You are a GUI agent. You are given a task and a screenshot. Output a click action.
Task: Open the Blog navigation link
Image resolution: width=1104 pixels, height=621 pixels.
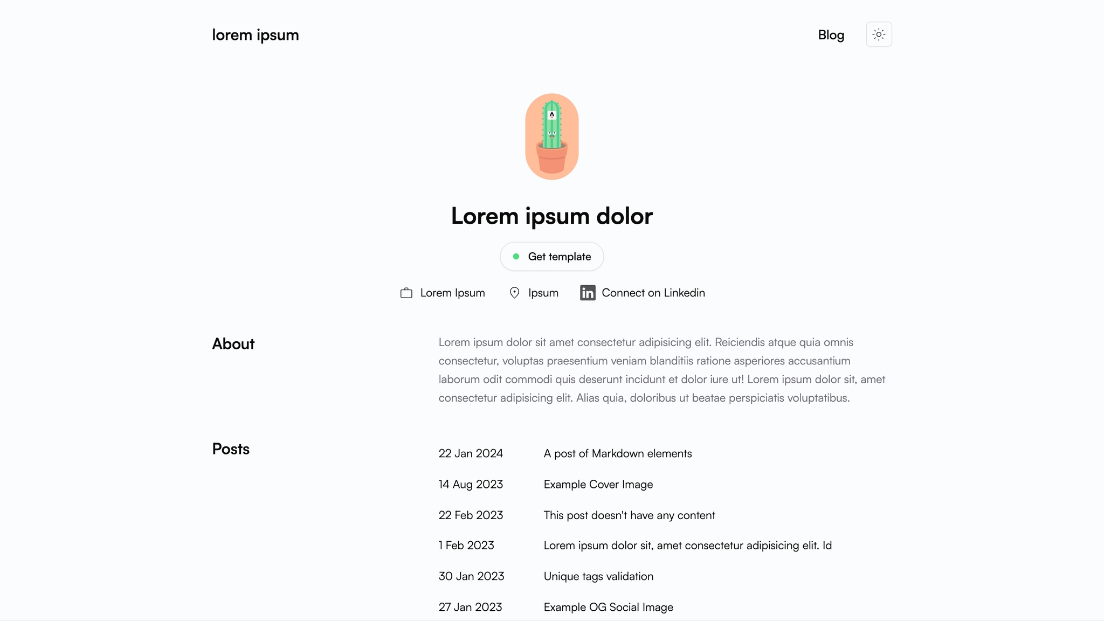tap(831, 34)
